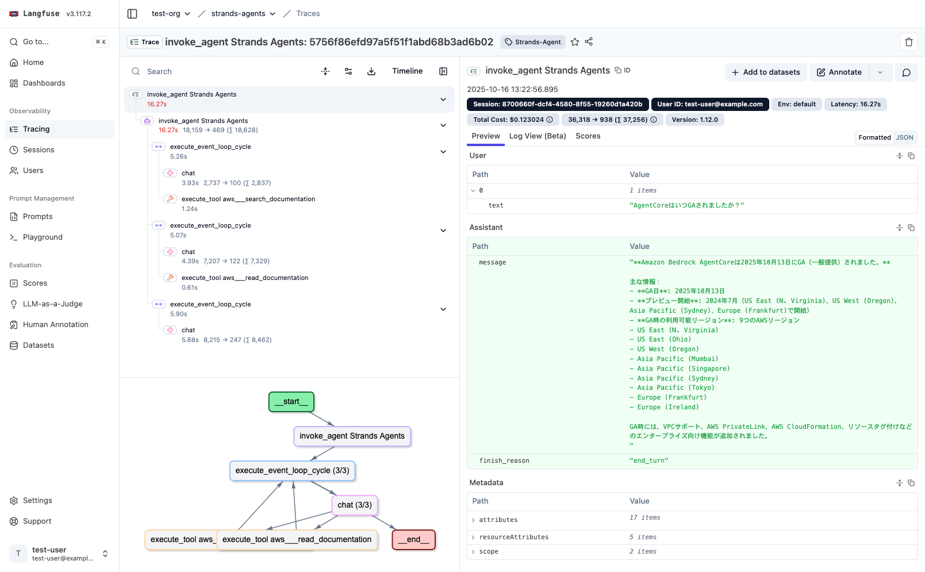Click the Annotate button
This screenshot has width=925, height=572.
point(839,72)
